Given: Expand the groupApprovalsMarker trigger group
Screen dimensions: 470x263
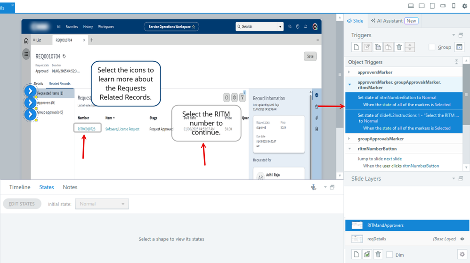Looking at the screenshot, I should click(x=349, y=139).
